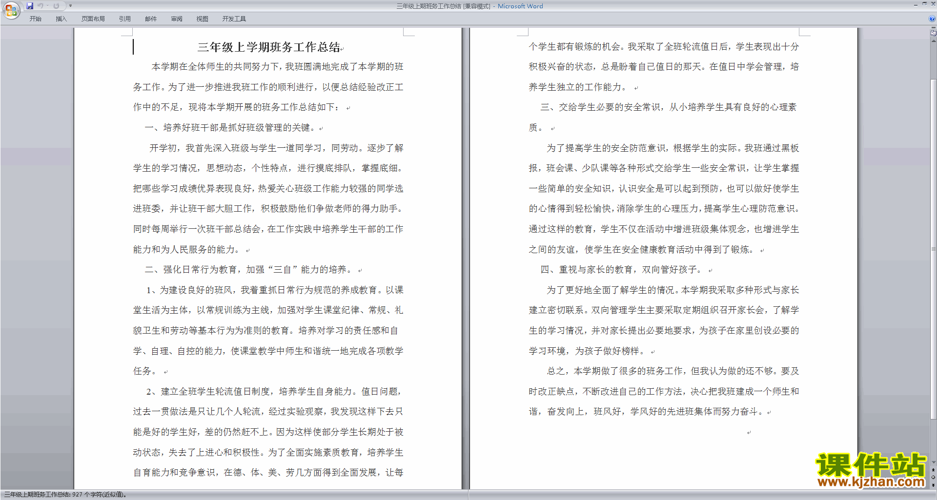The width and height of the screenshot is (937, 500).
Task: Click the document title 三年级上学期班务工作总结
Action: 269,47
